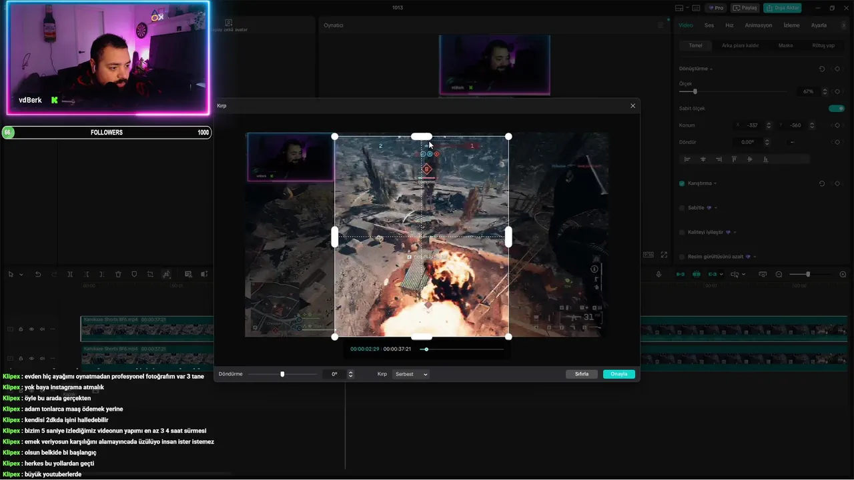
Task: Reset Dönüştürme with circular arrow icon
Action: point(822,69)
